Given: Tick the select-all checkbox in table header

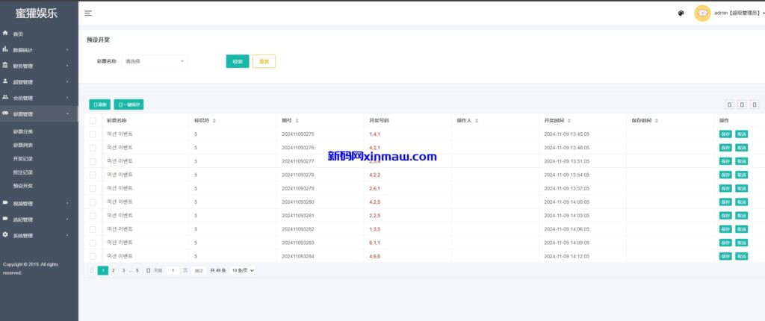Looking at the screenshot, I should 93,120.
